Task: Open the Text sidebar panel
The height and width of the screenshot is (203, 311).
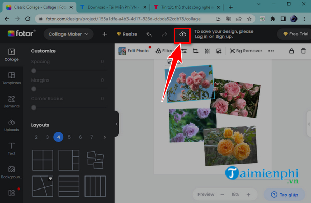Action: pos(11,148)
